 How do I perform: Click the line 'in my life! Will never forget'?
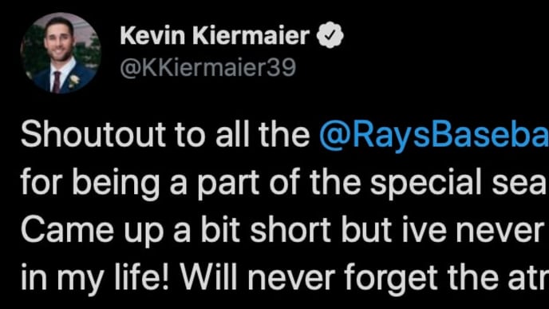click(285, 278)
